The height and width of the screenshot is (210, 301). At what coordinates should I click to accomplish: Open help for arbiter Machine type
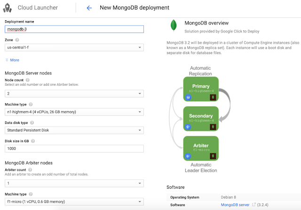[x=31, y=194]
